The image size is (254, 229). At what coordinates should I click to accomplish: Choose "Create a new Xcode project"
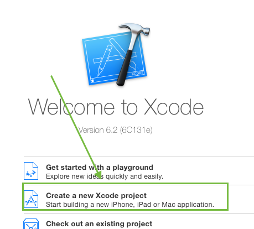(96, 196)
